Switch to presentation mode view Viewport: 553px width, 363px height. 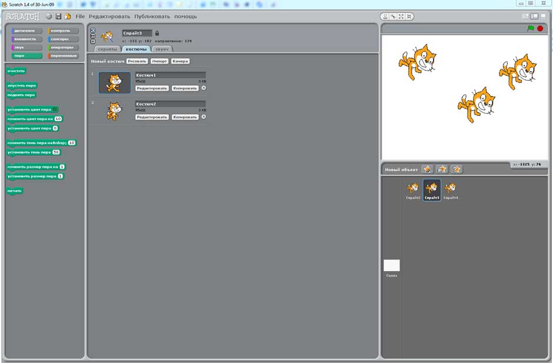[543, 16]
